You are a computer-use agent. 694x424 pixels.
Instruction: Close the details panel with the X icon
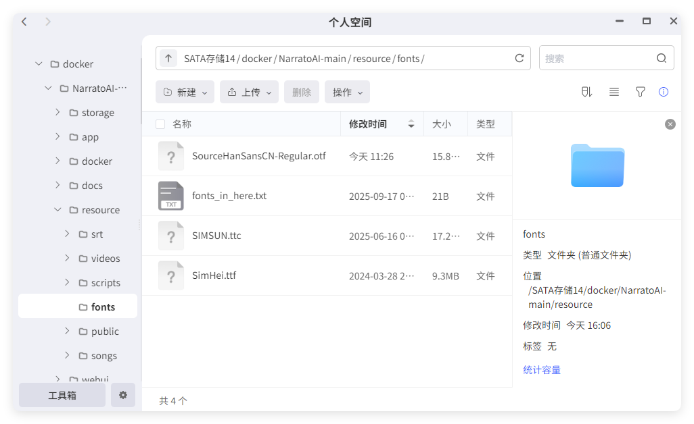[670, 124]
